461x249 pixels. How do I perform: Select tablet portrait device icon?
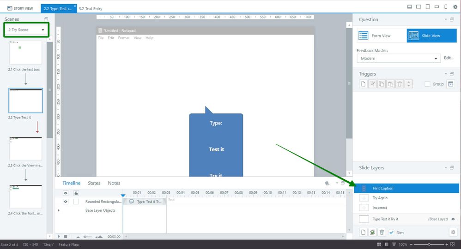[428, 7]
